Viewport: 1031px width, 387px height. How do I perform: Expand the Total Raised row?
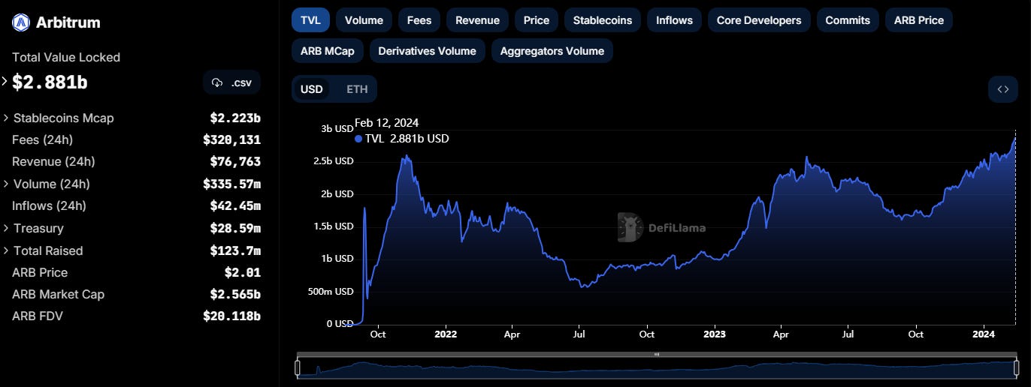[x=7, y=250]
